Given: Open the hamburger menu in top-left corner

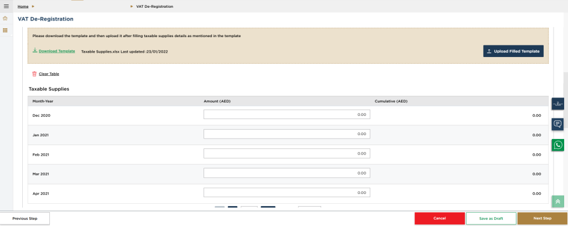Looking at the screenshot, I should [6, 6].
